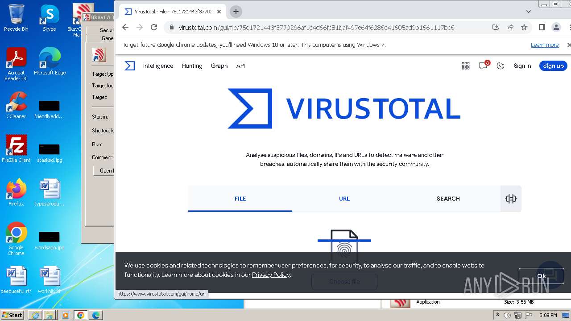Open the deepuseful.rtf file

click(16, 280)
